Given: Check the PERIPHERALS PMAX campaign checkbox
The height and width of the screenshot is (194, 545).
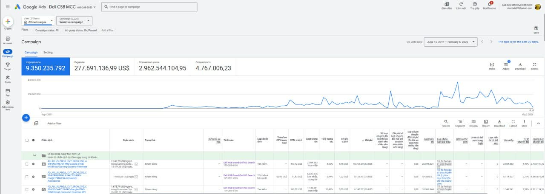Looking at the screenshot, I should coord(27,176).
